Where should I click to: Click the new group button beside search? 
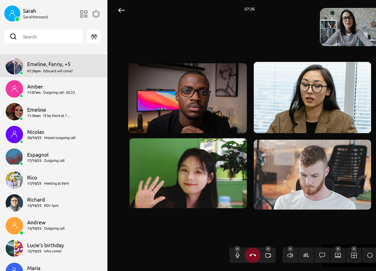94,37
